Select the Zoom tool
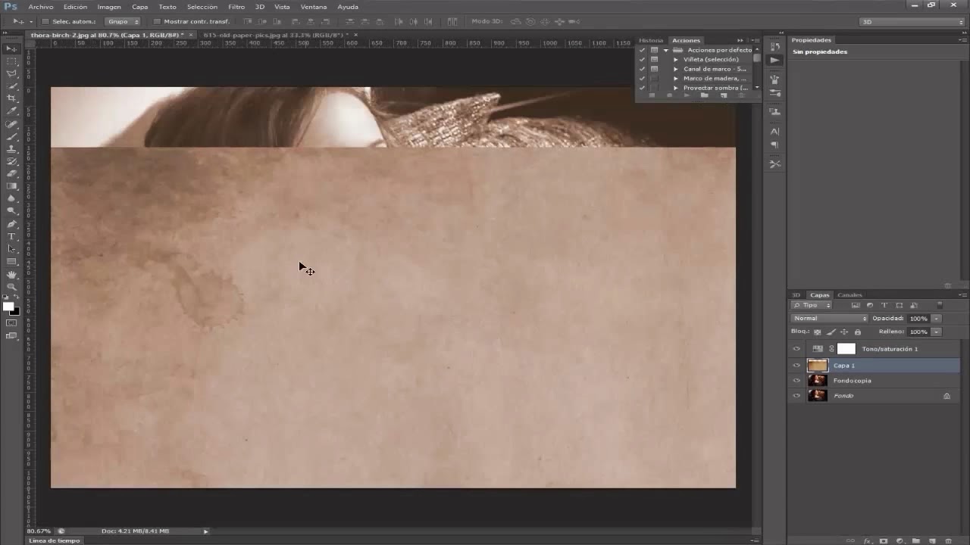The height and width of the screenshot is (545, 970). [x=11, y=286]
